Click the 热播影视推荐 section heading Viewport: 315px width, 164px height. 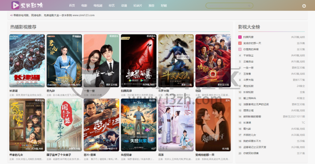coord(23,27)
